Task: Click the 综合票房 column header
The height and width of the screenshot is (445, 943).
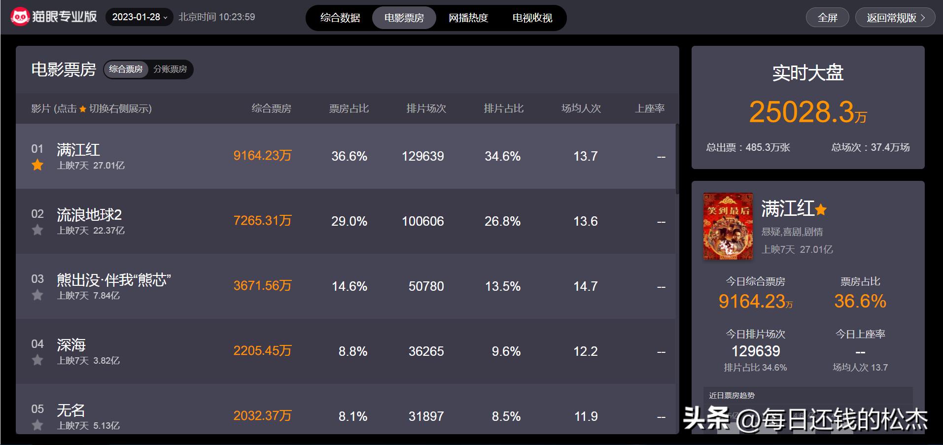Action: 271,108
